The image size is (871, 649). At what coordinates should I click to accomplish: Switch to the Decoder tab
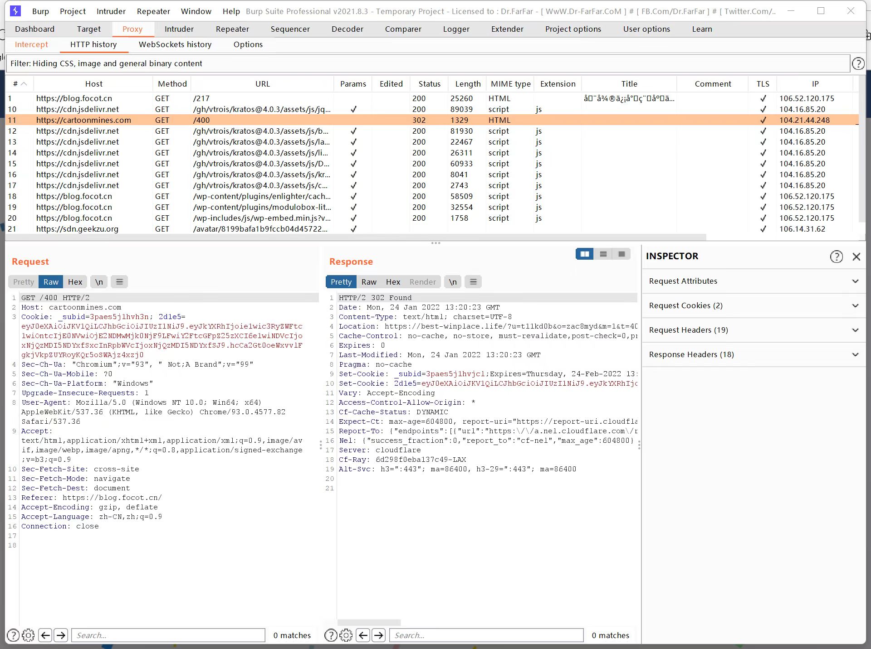coord(347,29)
